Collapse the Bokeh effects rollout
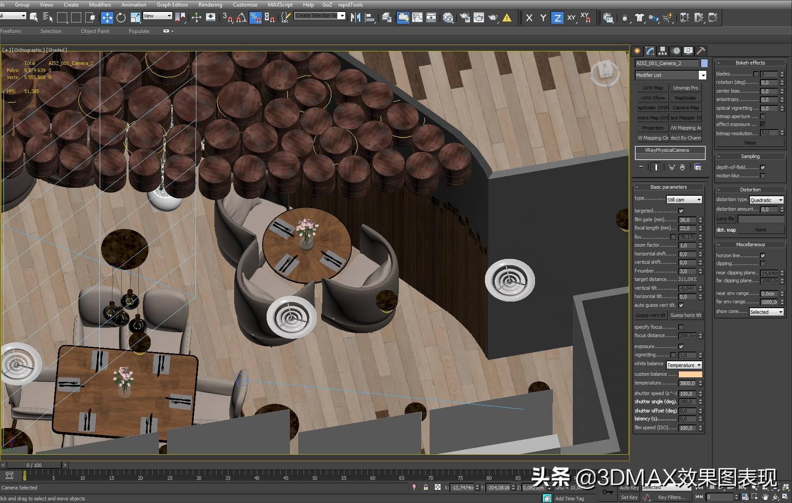792x503 pixels. pos(750,63)
